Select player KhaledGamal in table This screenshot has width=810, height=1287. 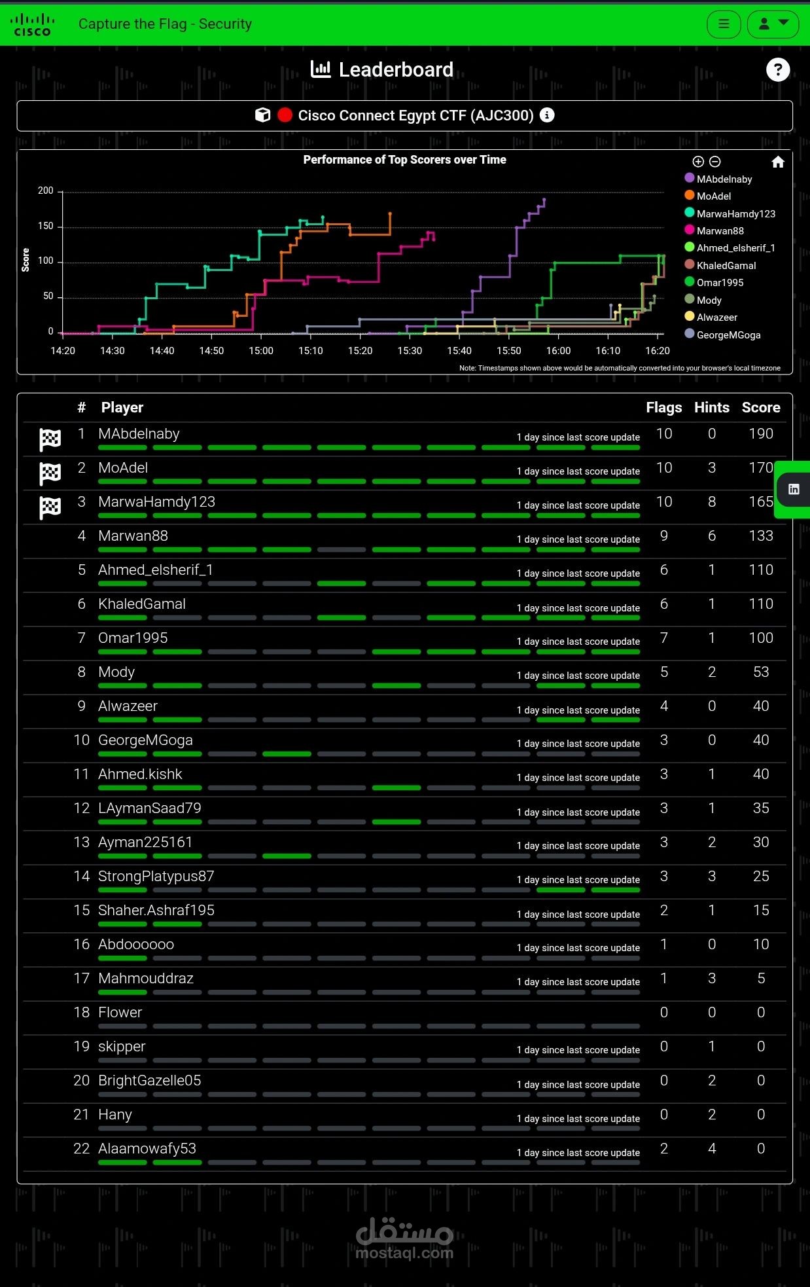[142, 604]
